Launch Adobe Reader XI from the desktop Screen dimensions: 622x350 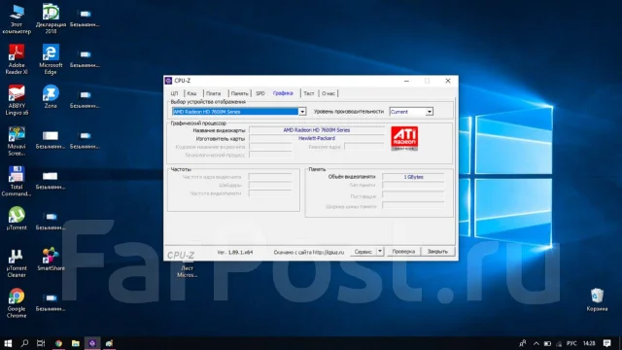(x=17, y=59)
